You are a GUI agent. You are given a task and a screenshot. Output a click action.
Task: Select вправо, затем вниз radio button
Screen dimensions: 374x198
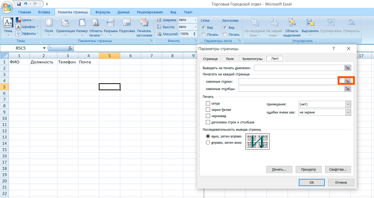[x=208, y=143]
